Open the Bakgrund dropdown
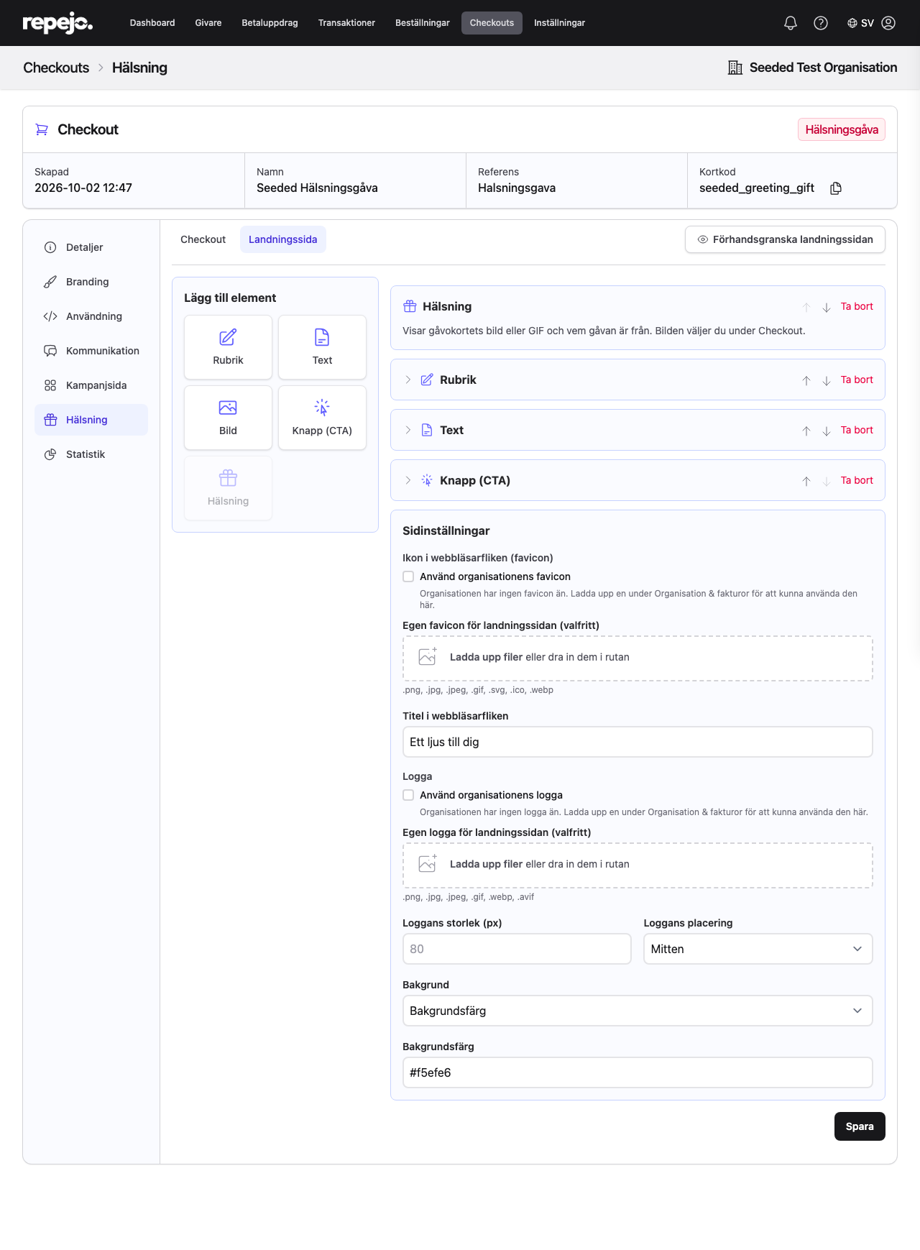This screenshot has height=1250, width=920. (638, 1011)
